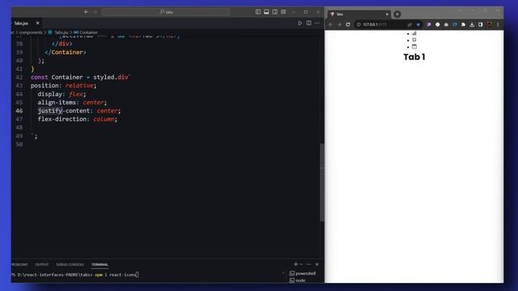Toggle the primary side bar layout icon
The image size is (518, 291).
point(257,11)
